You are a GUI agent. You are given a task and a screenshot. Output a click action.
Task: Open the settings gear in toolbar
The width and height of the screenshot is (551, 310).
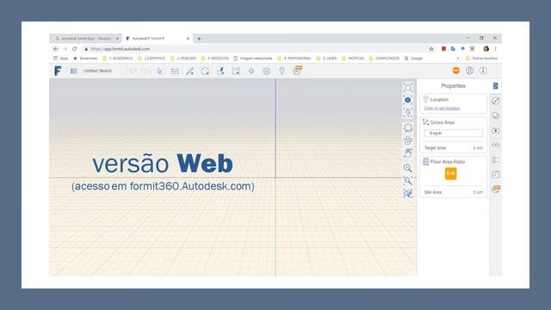267,71
